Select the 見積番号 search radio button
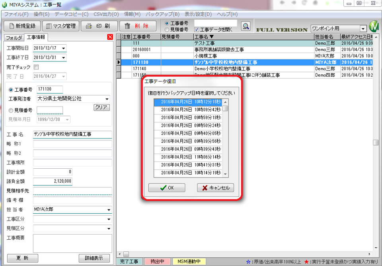Image resolution: width=382 pixels, height=266 pixels. [167, 30]
